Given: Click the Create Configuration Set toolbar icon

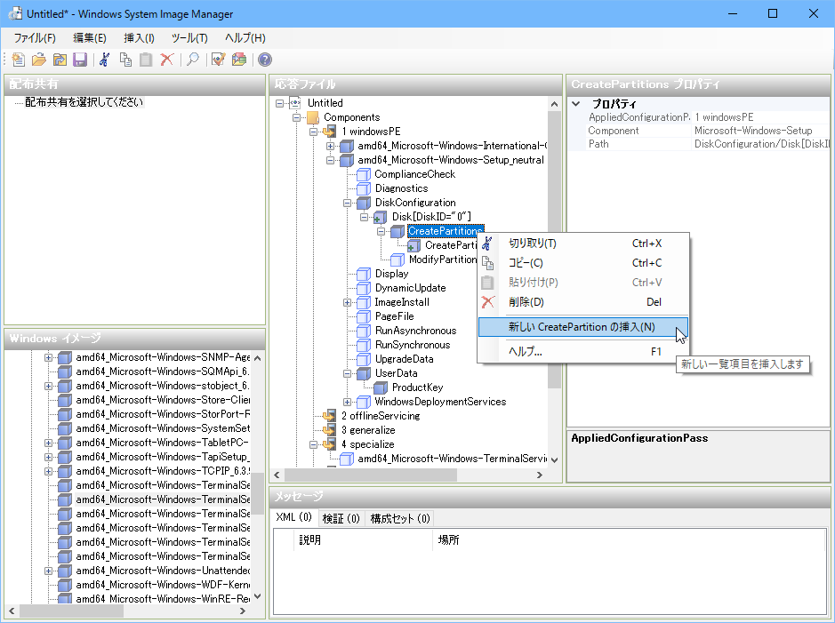Looking at the screenshot, I should coord(239,60).
